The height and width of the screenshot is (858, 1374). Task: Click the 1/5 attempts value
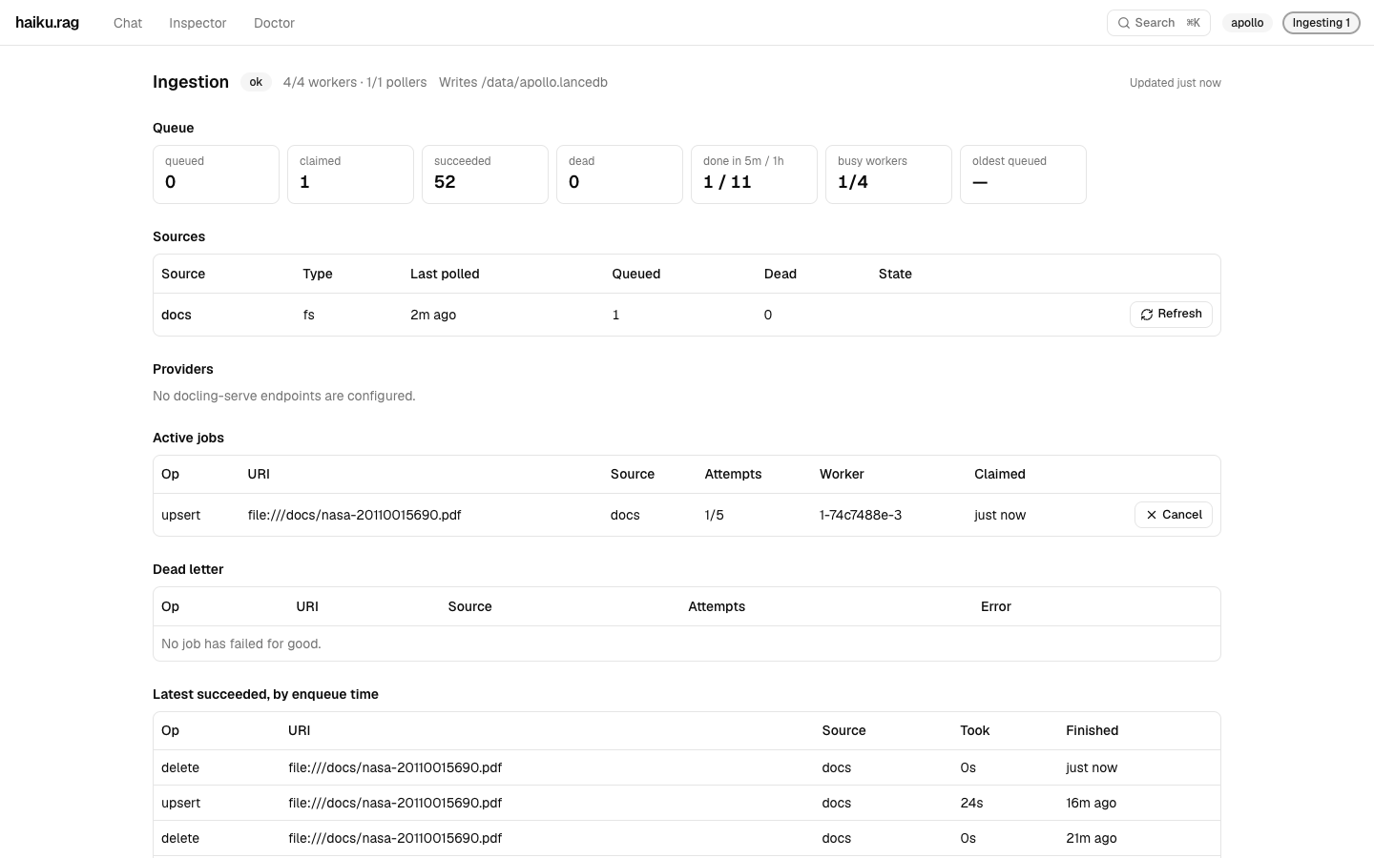point(714,515)
